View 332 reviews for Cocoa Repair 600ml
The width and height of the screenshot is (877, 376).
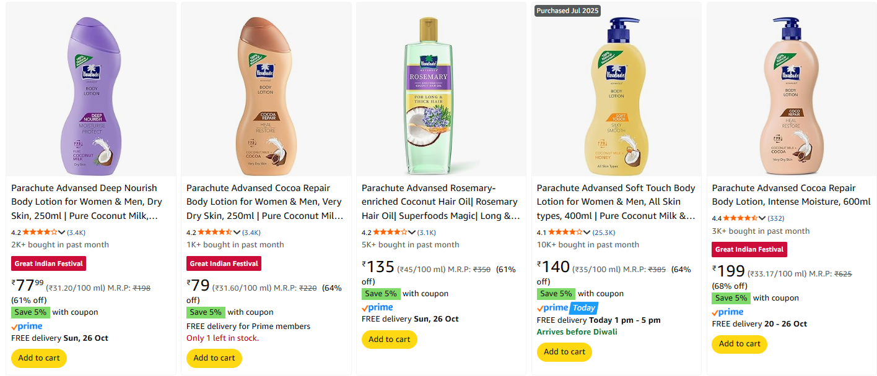776,218
